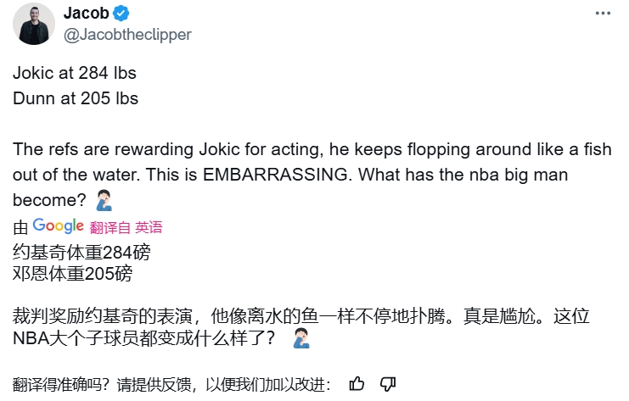629x401 pixels.
Task: Click the facepalm emoji in the English tweet
Action: click(x=101, y=201)
